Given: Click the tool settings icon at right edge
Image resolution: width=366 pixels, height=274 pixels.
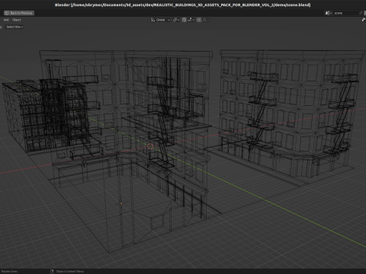Looking at the screenshot, I should 364,20.
